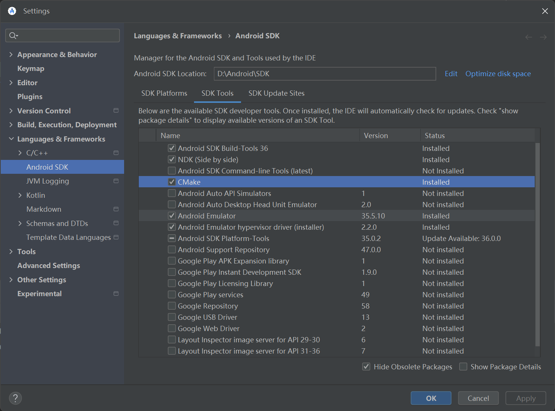Screen dimensions: 555x411
Task: Click the Android SDK Location field
Action: coord(325,74)
